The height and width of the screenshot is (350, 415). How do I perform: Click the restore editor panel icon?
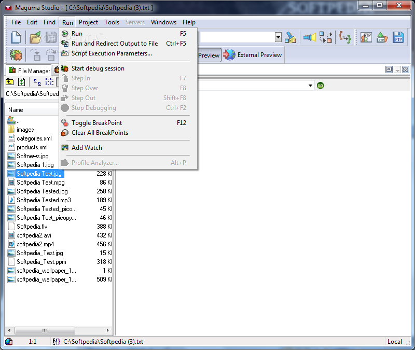389,69
